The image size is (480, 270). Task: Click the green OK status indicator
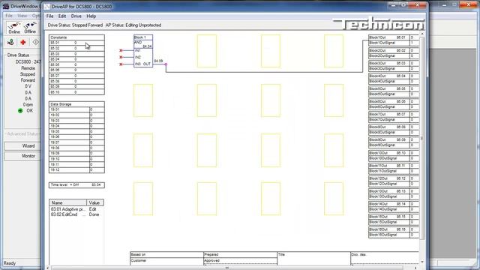tap(20, 111)
